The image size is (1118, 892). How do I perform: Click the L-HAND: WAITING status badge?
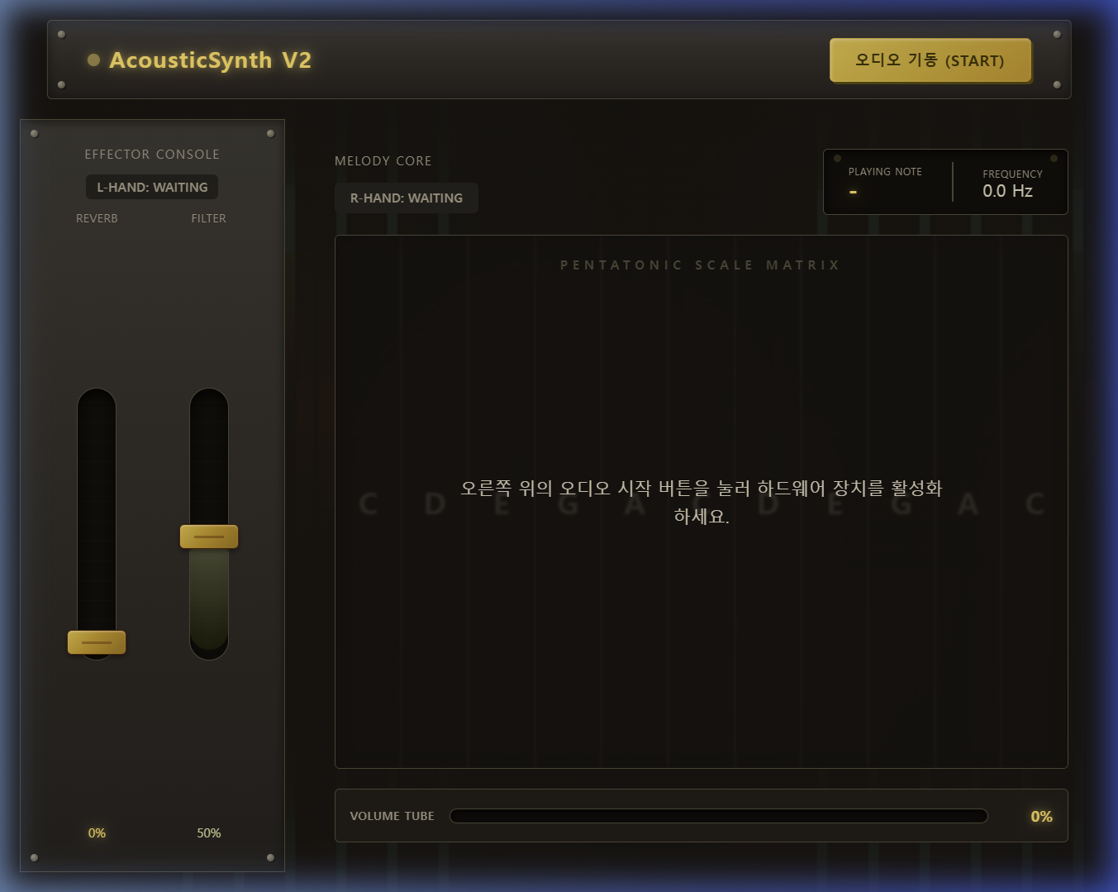(x=152, y=187)
